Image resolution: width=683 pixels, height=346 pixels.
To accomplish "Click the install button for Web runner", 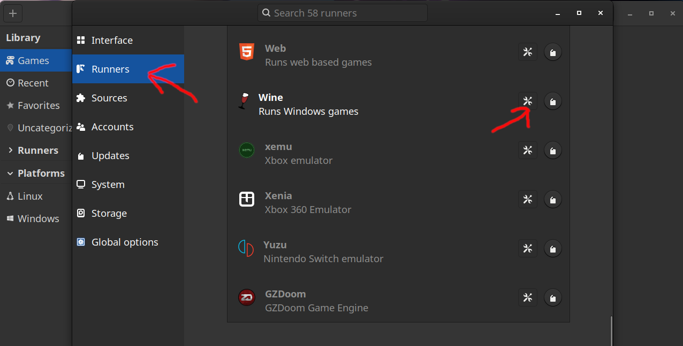I will click(x=553, y=52).
